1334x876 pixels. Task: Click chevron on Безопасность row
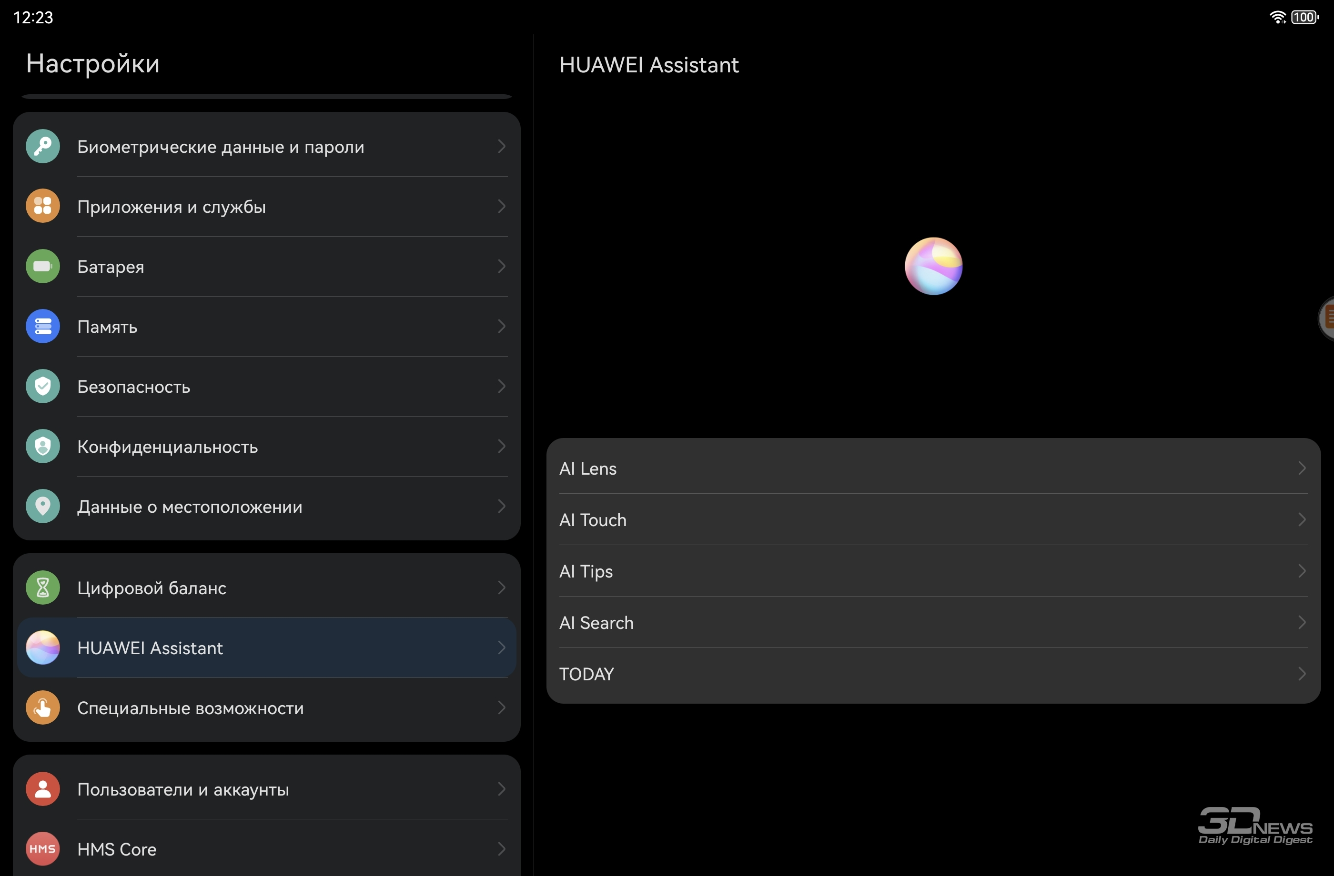point(502,386)
